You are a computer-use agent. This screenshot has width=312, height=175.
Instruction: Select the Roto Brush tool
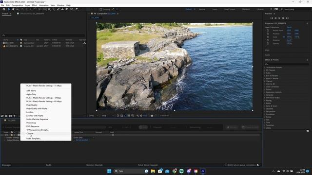click(72, 9)
